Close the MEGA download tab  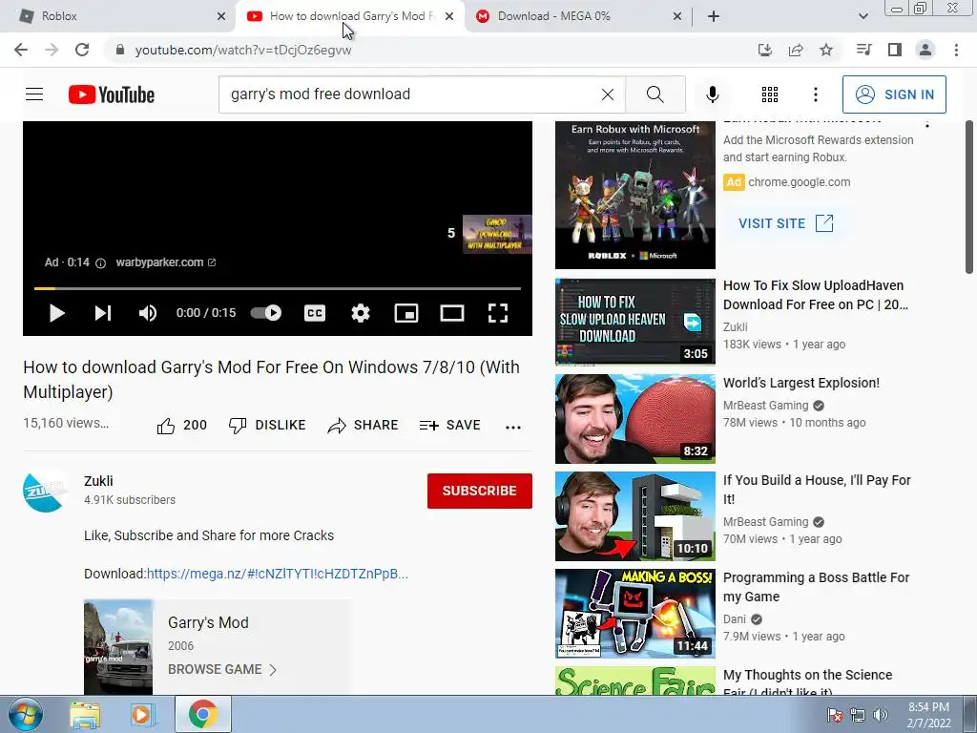coord(677,16)
